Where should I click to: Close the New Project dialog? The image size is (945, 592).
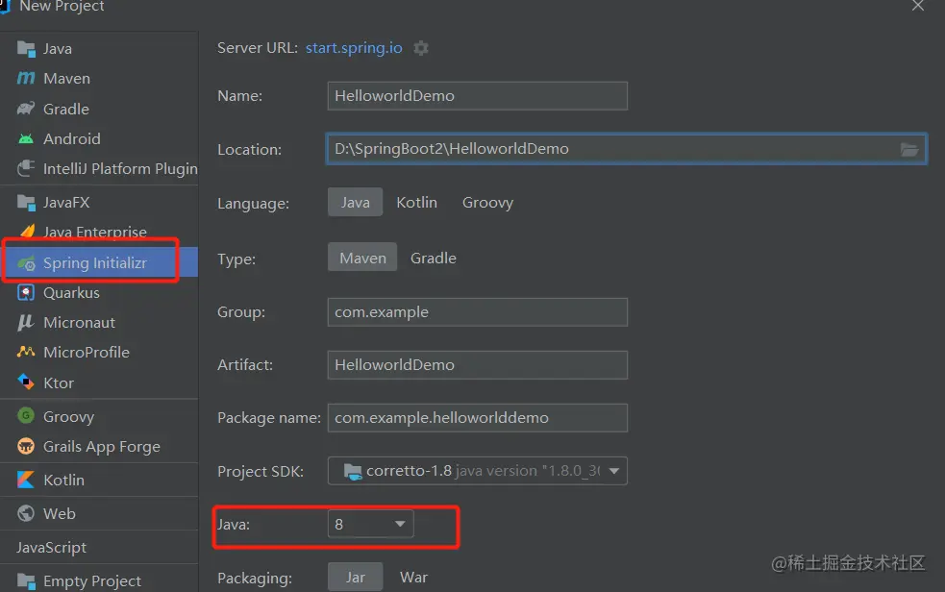pos(917,6)
